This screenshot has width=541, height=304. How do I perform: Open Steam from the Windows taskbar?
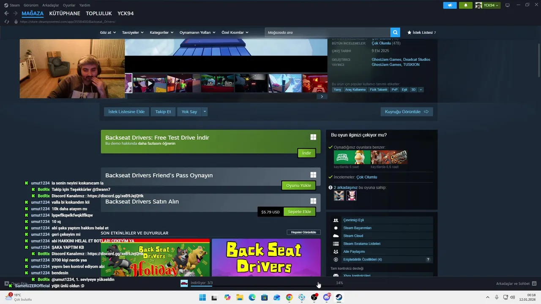(x=339, y=297)
